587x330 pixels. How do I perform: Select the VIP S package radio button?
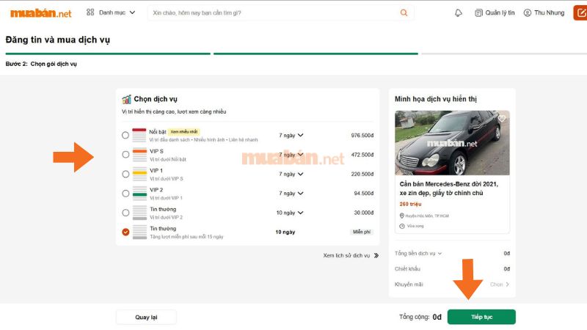125,155
